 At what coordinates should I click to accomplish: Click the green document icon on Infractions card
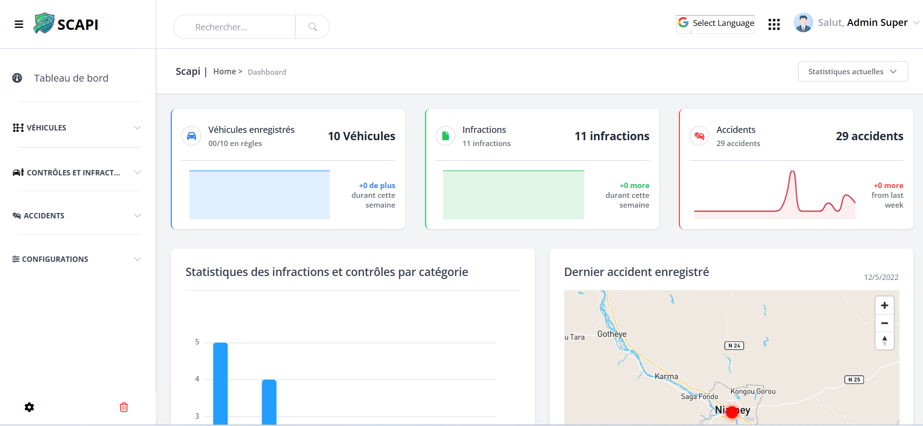coord(446,136)
